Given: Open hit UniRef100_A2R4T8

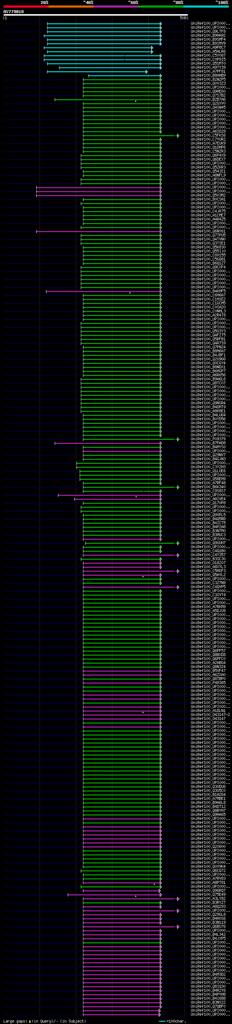Looking at the screenshot, I should tap(208, 315).
